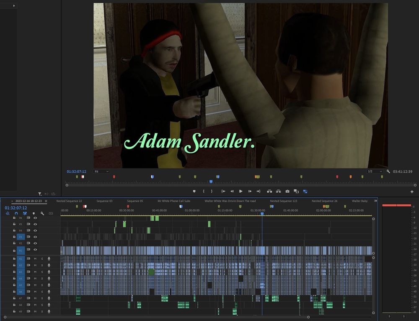Open Walter White Was Drivin Down tab
419x321 pixels.
click(x=230, y=201)
